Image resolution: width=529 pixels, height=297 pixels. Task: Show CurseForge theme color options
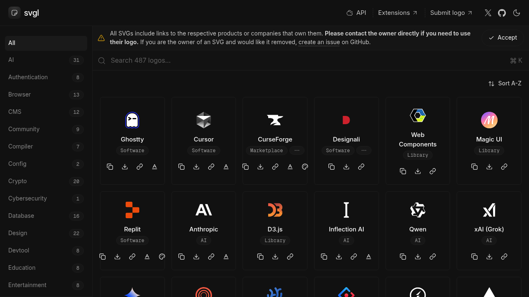[x=305, y=167]
